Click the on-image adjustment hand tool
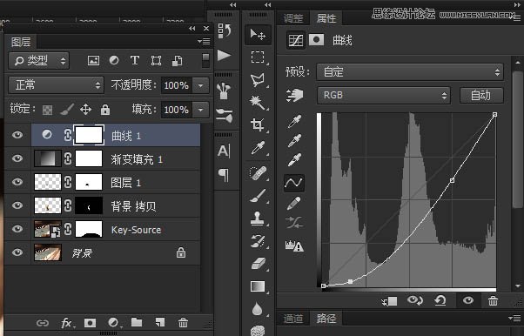The height and width of the screenshot is (336, 524). point(295,95)
